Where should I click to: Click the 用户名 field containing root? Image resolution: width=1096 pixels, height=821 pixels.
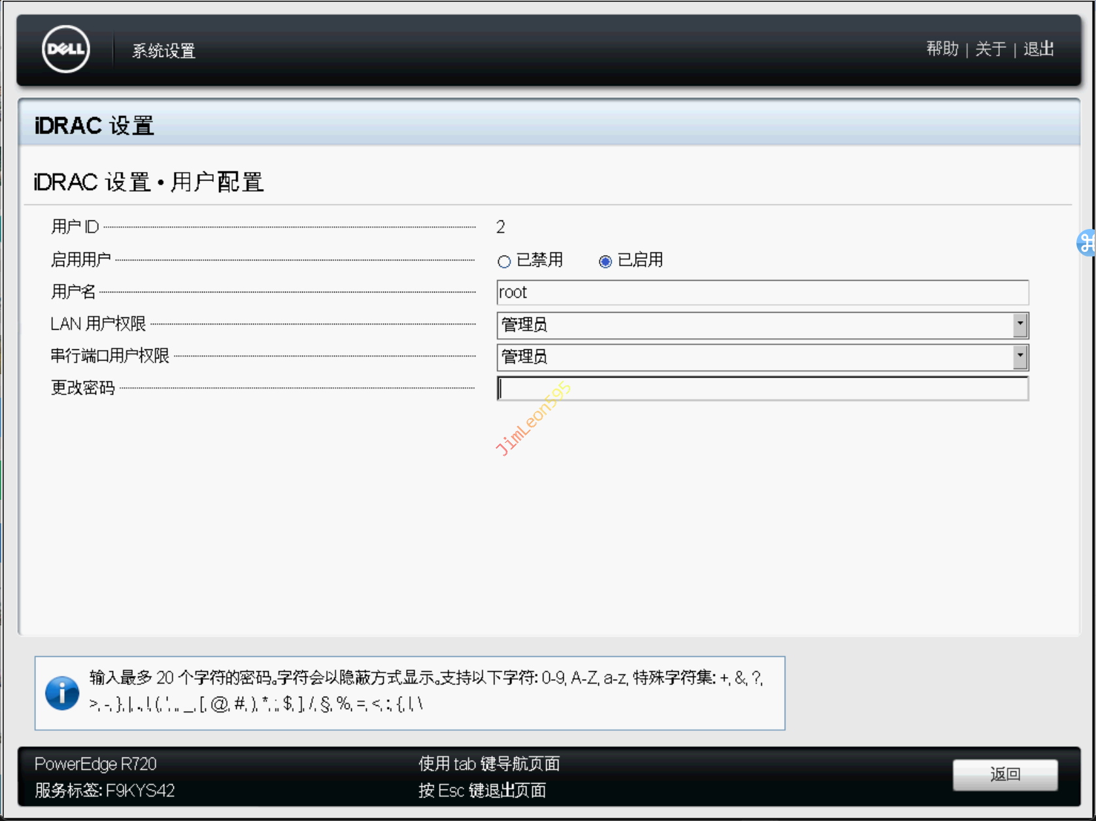(x=762, y=292)
